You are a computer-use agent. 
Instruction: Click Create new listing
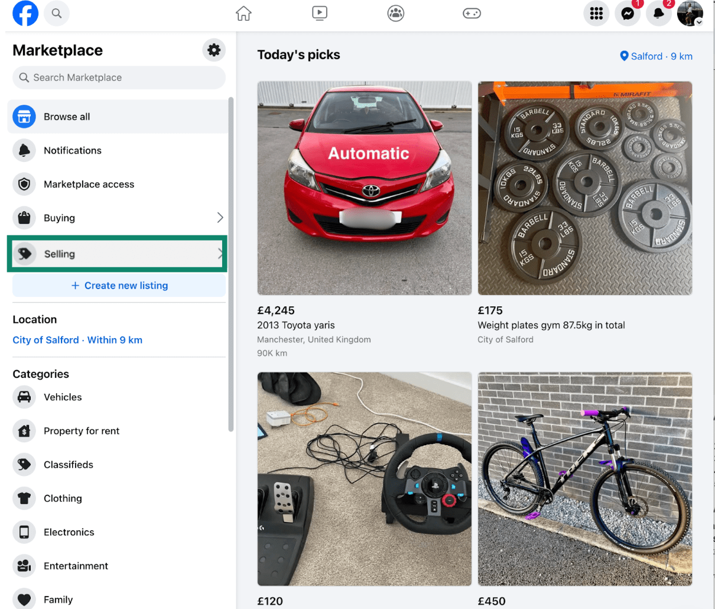(x=118, y=285)
